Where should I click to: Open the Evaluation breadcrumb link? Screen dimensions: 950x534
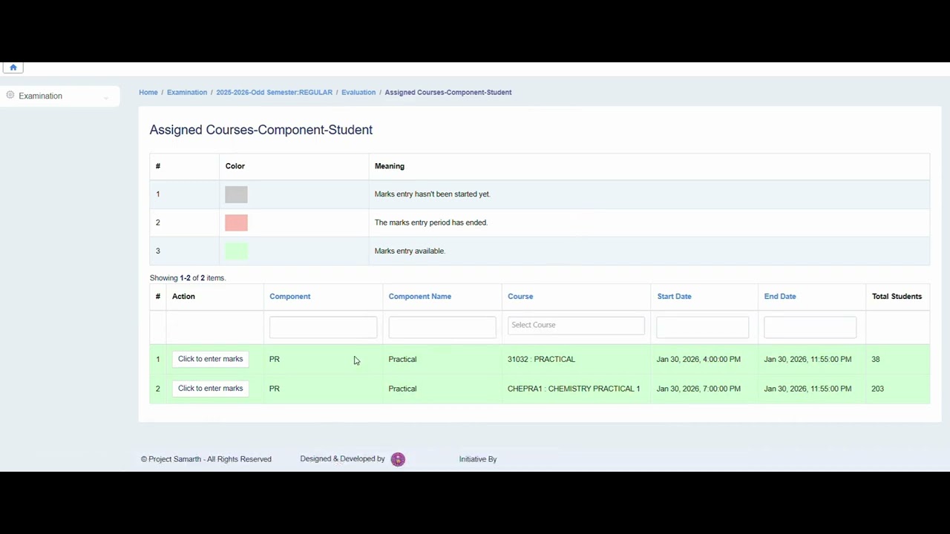(358, 93)
